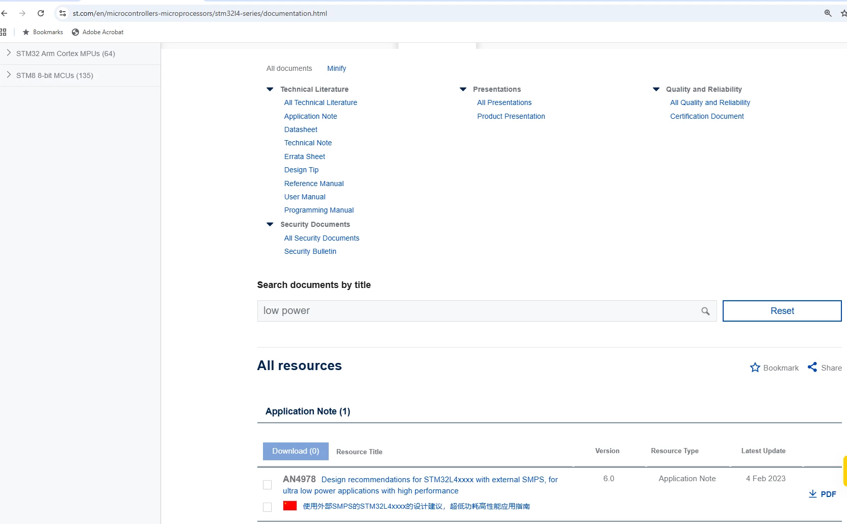Bookmark this tab with the star icon

click(843, 13)
